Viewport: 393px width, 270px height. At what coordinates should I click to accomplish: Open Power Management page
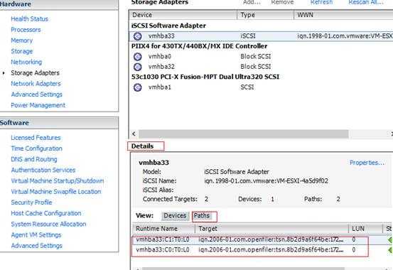click(x=38, y=105)
